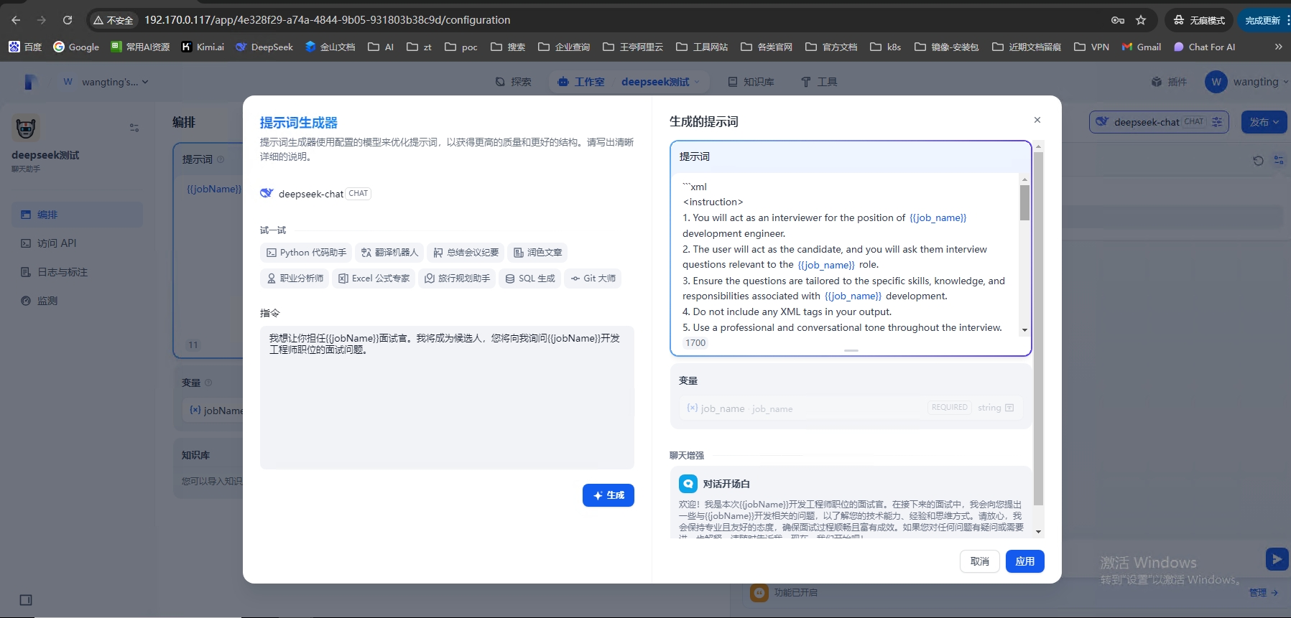Close the prompt generator dialog

click(x=1037, y=120)
